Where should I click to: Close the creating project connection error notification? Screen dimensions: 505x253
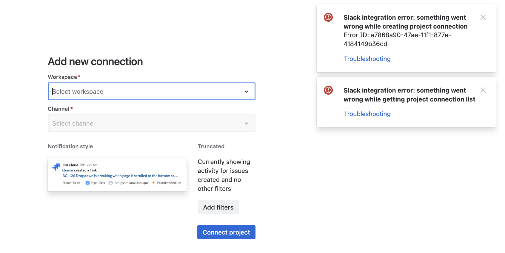(483, 17)
